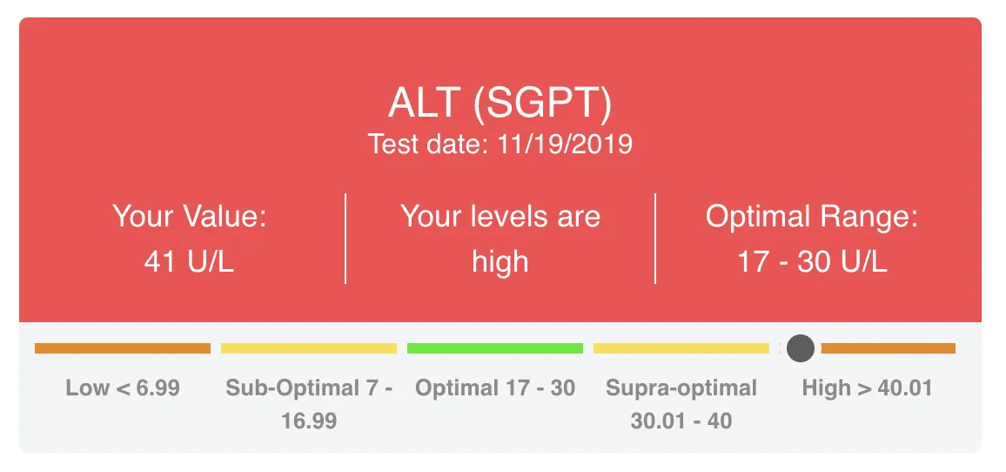1006x472 pixels.
Task: Click the divider left of Optimal Range
Action: click(x=655, y=239)
